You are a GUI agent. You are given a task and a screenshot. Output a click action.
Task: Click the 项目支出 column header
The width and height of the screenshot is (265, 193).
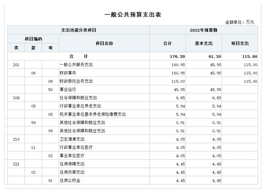[241, 43]
